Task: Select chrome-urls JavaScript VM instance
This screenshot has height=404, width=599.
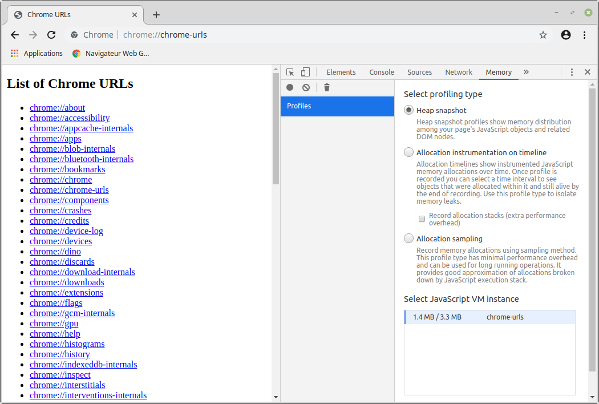Action: (489, 317)
